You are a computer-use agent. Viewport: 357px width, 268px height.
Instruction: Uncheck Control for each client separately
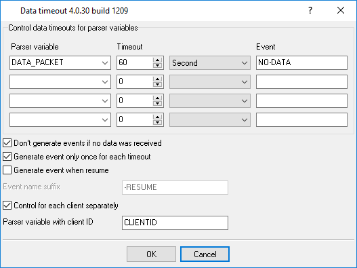pos(7,206)
